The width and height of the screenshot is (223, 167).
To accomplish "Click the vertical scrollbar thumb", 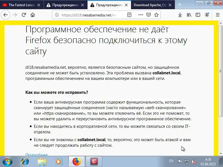I will tap(220, 71).
